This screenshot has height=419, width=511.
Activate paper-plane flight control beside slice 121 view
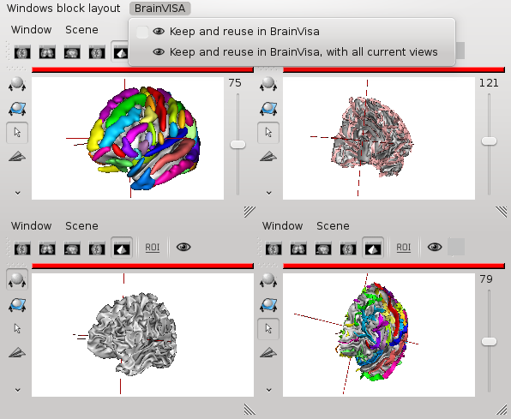pos(268,157)
